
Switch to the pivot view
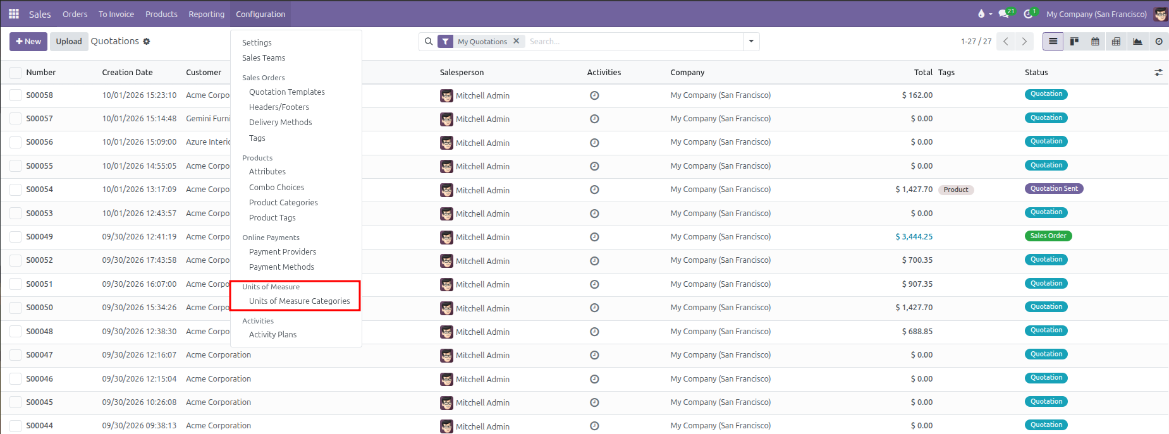pyautogui.click(x=1116, y=42)
